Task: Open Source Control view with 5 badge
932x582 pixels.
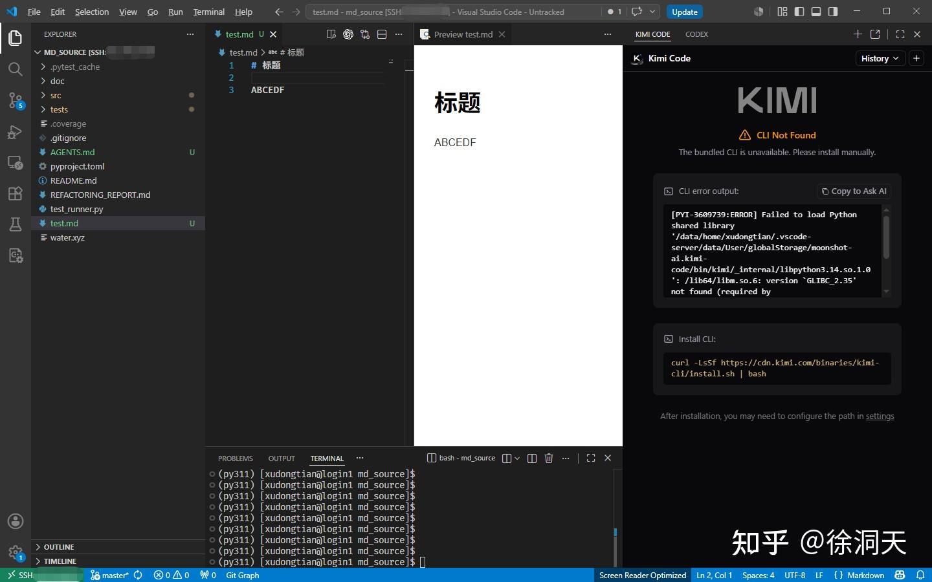Action: pyautogui.click(x=16, y=100)
